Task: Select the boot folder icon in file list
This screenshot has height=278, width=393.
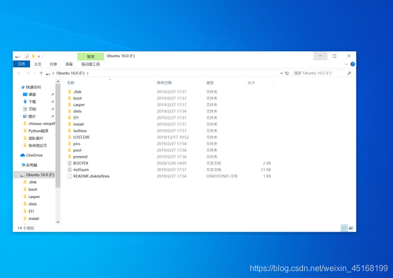Action: click(70, 98)
